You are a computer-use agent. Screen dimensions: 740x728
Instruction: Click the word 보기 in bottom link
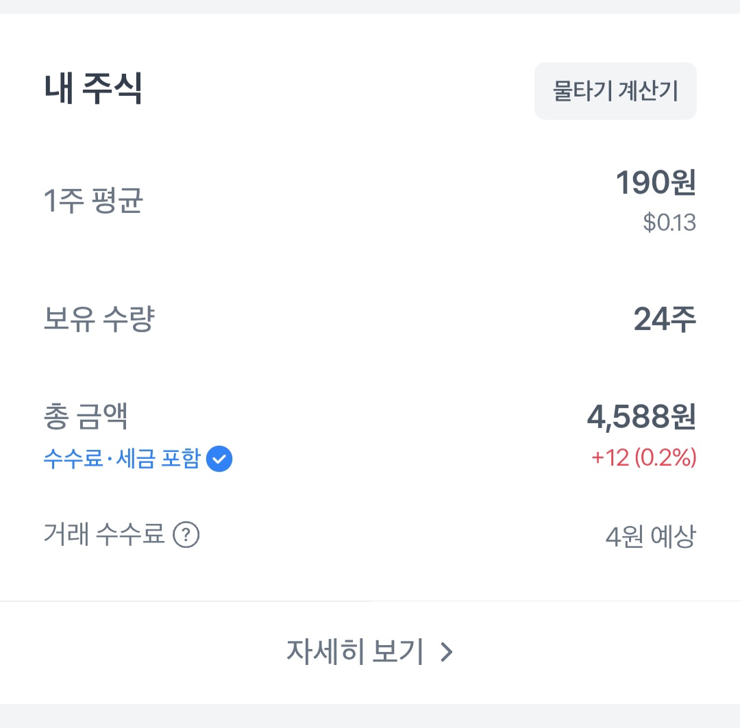[x=398, y=652]
